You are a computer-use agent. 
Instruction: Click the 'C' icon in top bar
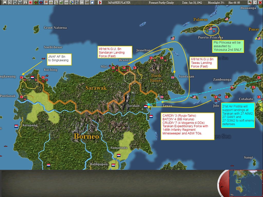255,3
